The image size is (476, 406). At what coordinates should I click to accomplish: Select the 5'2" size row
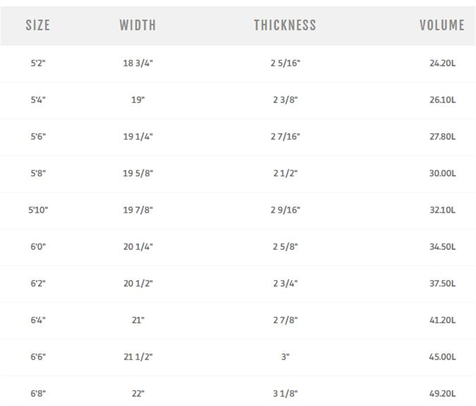point(238,63)
